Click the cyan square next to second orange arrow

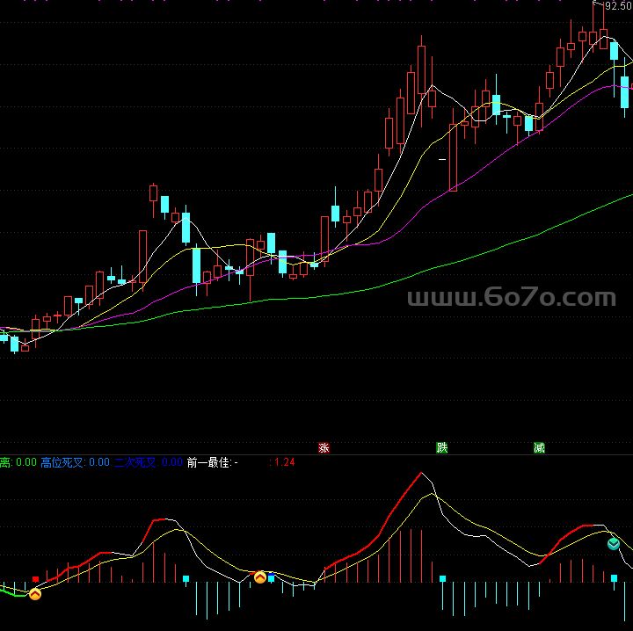pos(272,578)
